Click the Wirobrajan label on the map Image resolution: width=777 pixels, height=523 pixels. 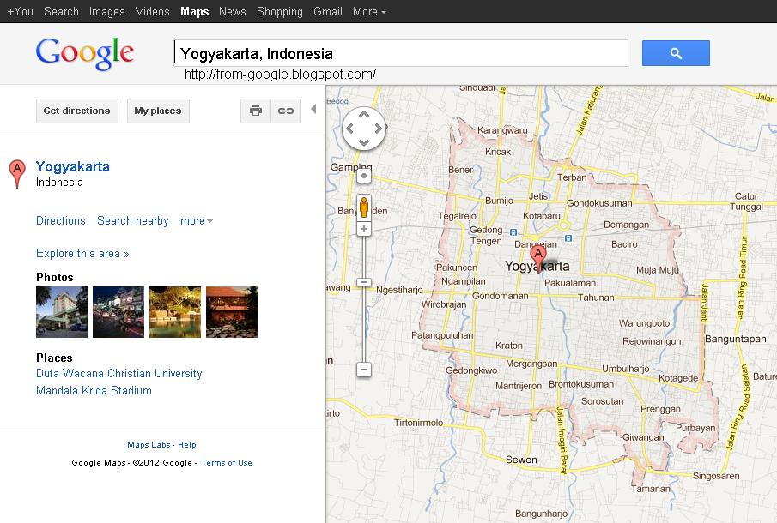click(x=444, y=304)
